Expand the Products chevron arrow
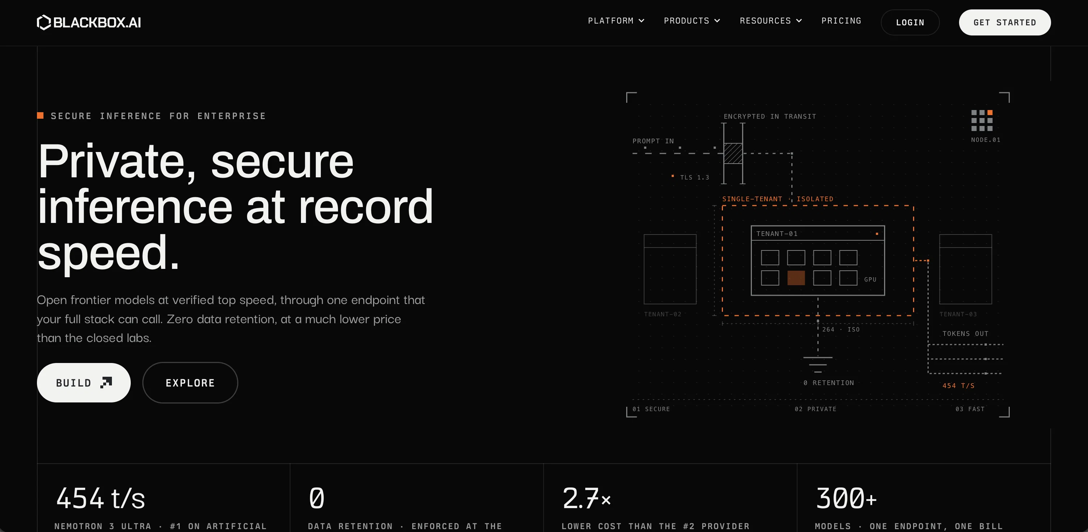 tap(717, 21)
